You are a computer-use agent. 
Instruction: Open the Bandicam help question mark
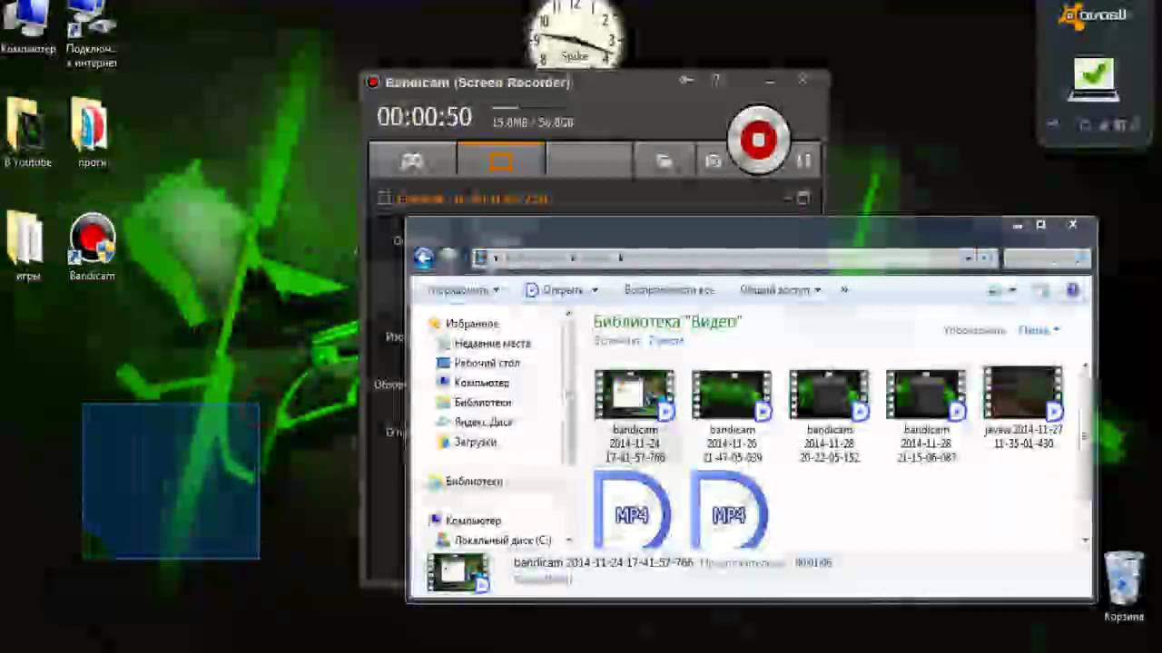pos(716,81)
